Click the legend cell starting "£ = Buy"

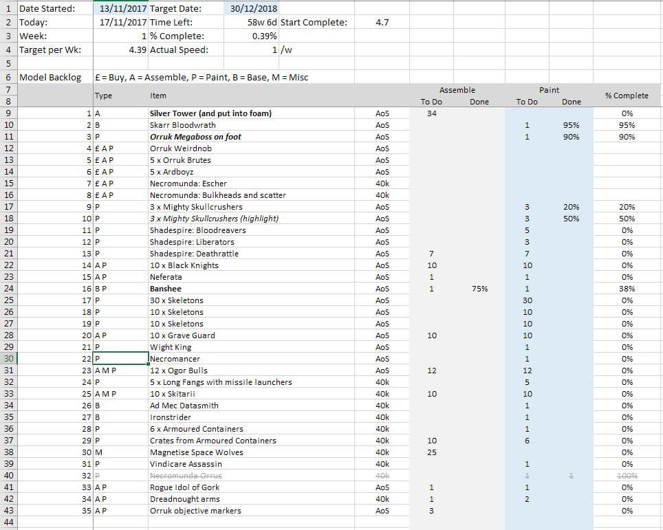pos(202,78)
